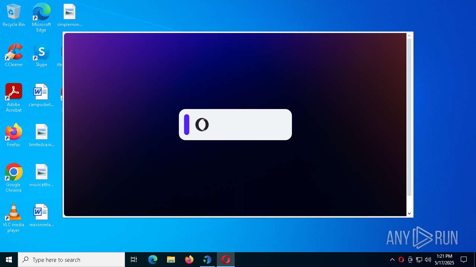Screen dimensions: 476x267
Task: Open the volume control tray icon
Action: pos(428,260)
